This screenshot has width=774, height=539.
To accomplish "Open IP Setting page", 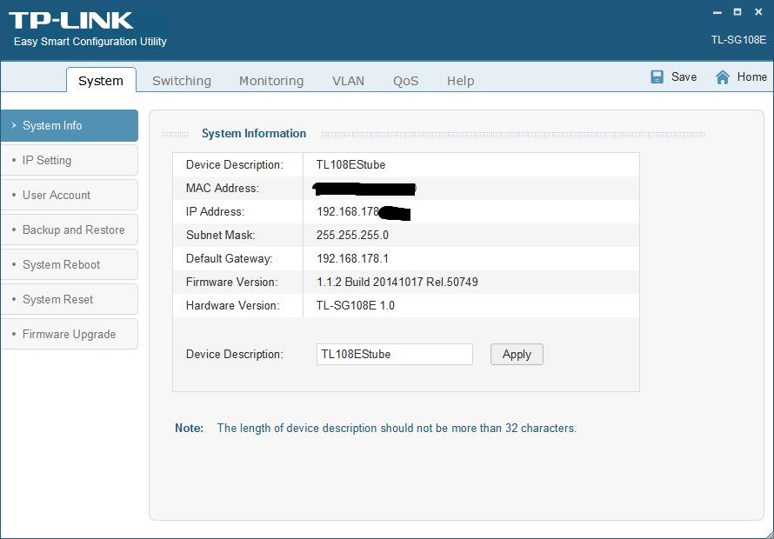I will [x=69, y=160].
